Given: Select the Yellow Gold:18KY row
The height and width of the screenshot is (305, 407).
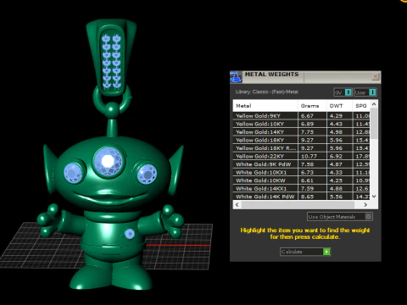Looking at the screenshot, I should [301, 140].
